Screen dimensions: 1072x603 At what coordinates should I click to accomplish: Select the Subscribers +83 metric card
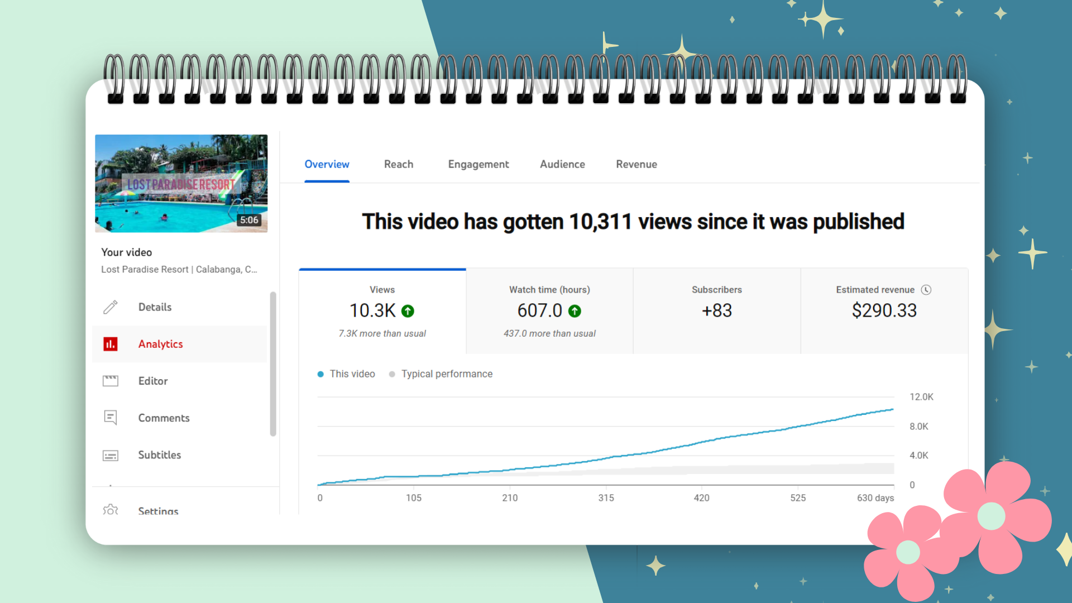point(717,311)
